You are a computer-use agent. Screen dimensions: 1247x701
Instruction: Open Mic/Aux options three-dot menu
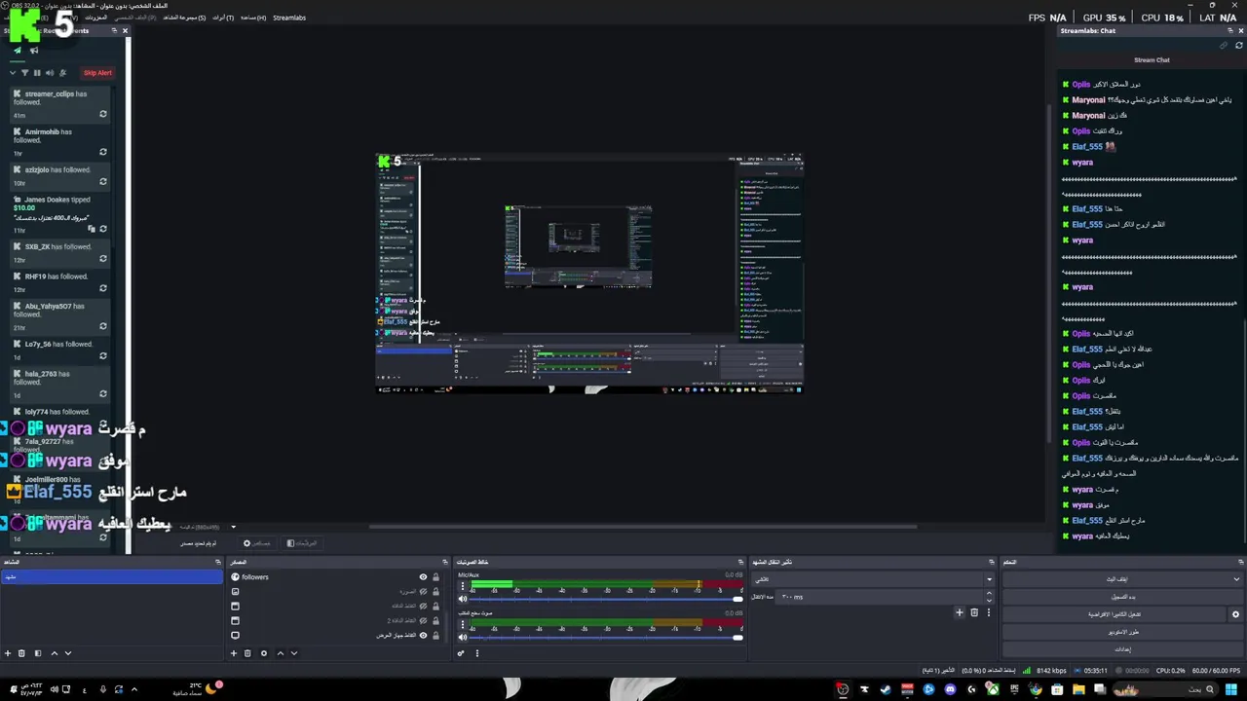tap(463, 586)
